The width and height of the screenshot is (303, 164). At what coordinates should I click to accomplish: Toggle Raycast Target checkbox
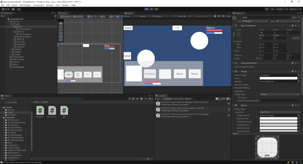point(261,85)
